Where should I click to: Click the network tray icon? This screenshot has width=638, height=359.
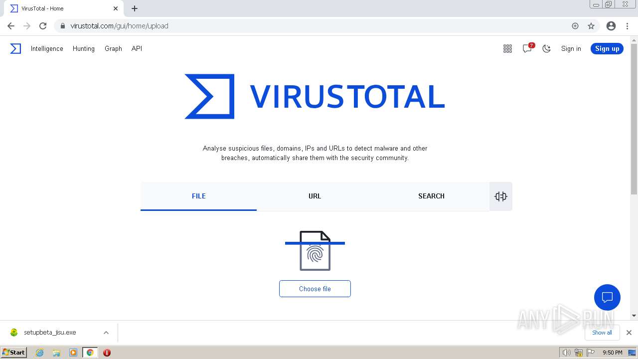click(579, 353)
